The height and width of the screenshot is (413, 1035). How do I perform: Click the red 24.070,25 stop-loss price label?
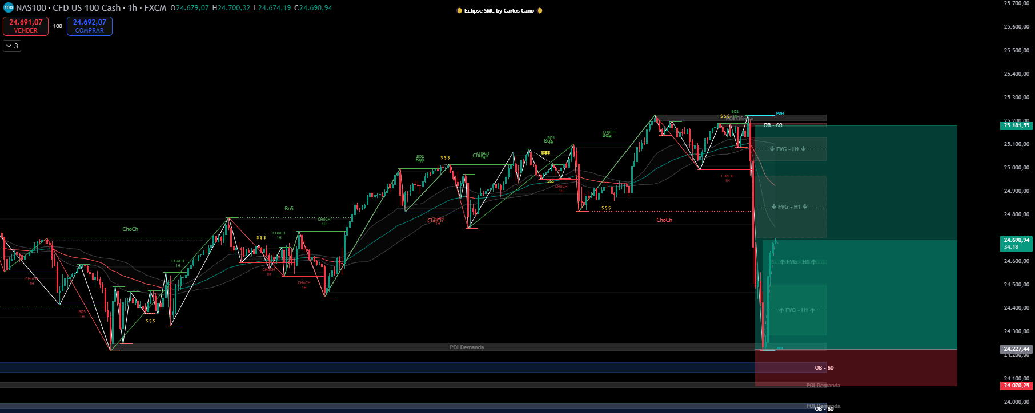(1016, 386)
